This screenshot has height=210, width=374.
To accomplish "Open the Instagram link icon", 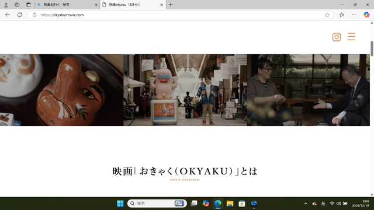I will [x=337, y=37].
